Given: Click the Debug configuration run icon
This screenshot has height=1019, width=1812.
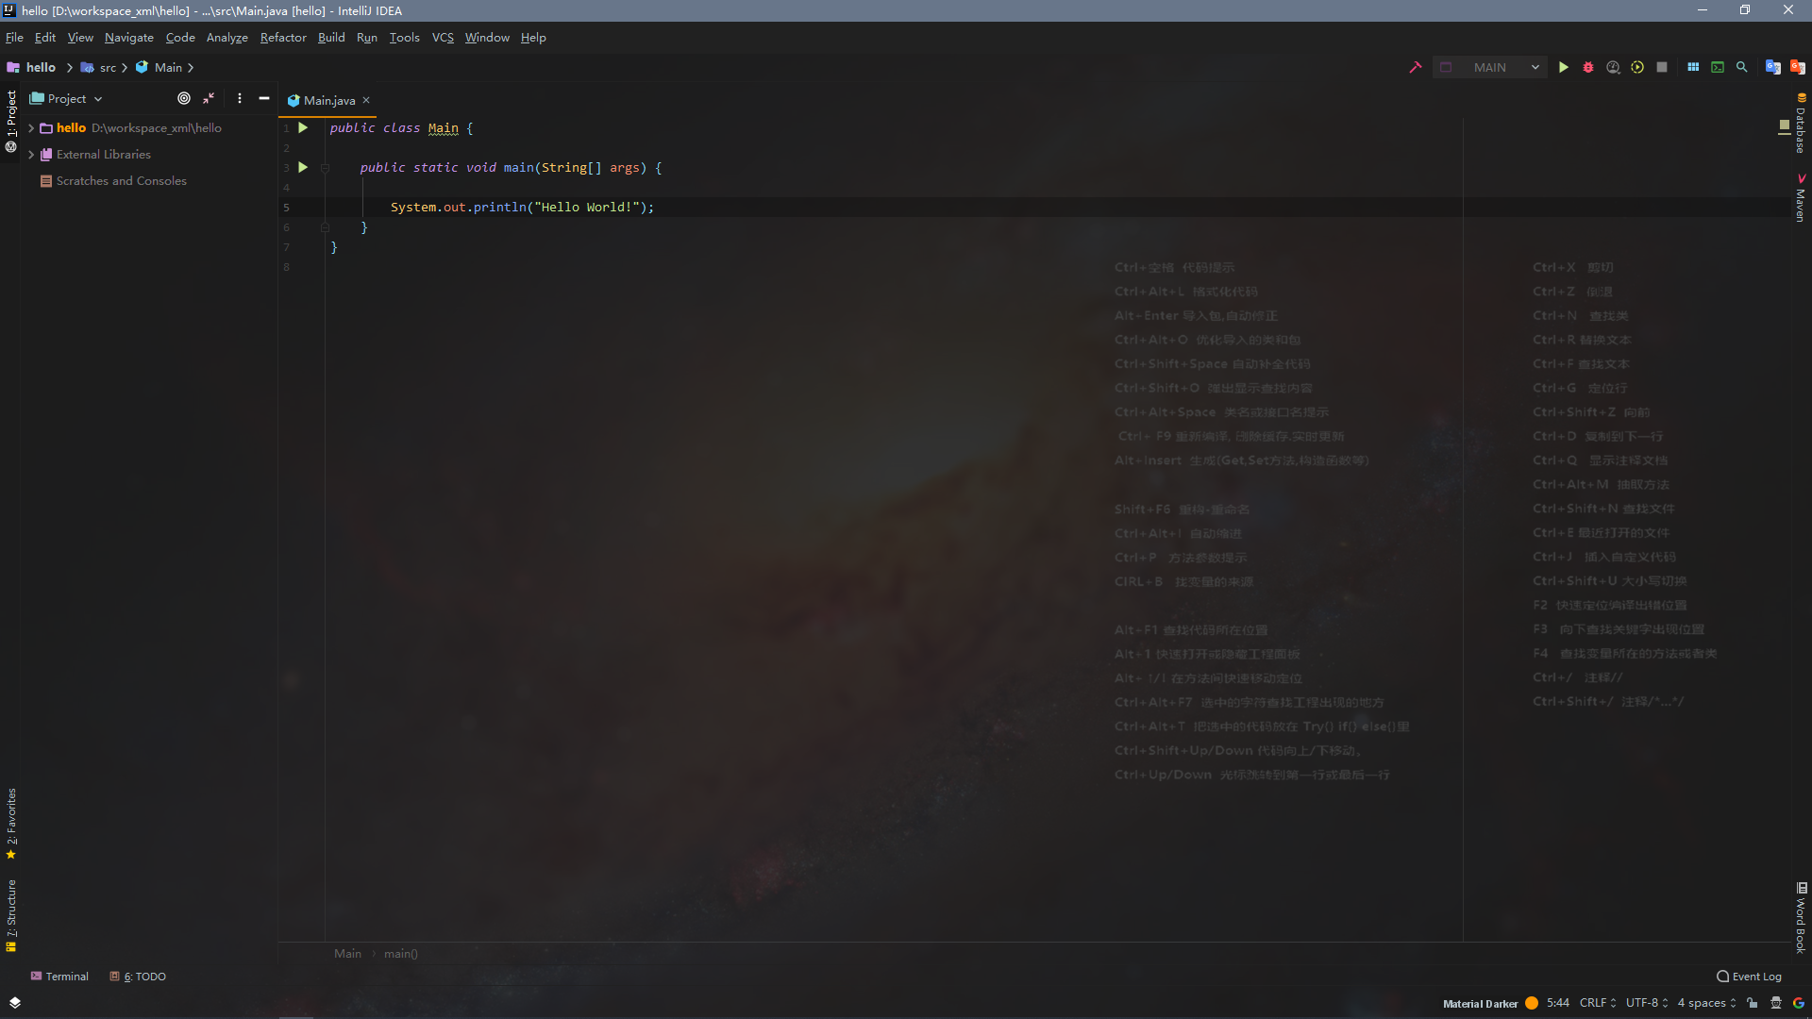Looking at the screenshot, I should [1588, 67].
